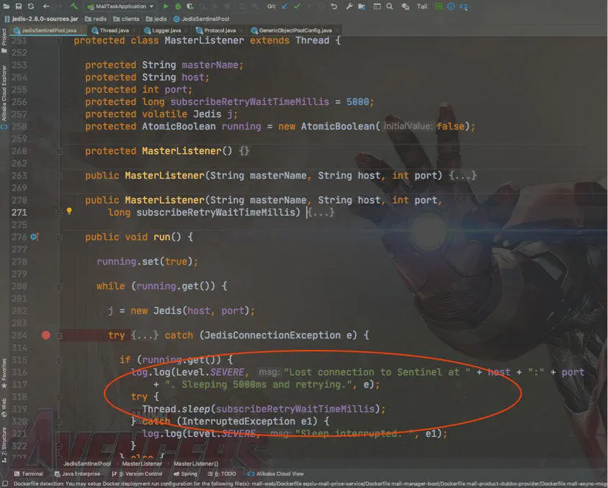The width and height of the screenshot is (608, 488).
Task: Click the Save All disk icon
Action: pos(18,6)
